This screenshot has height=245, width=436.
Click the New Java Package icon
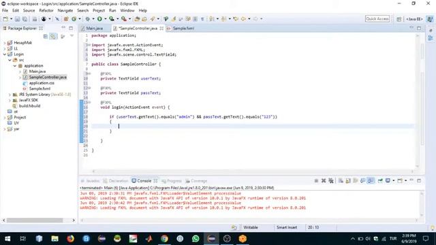coord(66,19)
